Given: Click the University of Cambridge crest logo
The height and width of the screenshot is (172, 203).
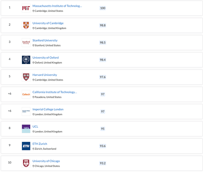Looking at the screenshot, I should (x=26, y=25).
